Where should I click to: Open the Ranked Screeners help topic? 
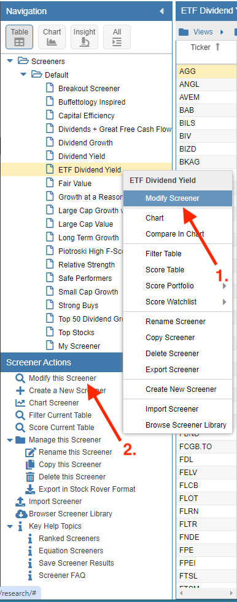click(69, 539)
